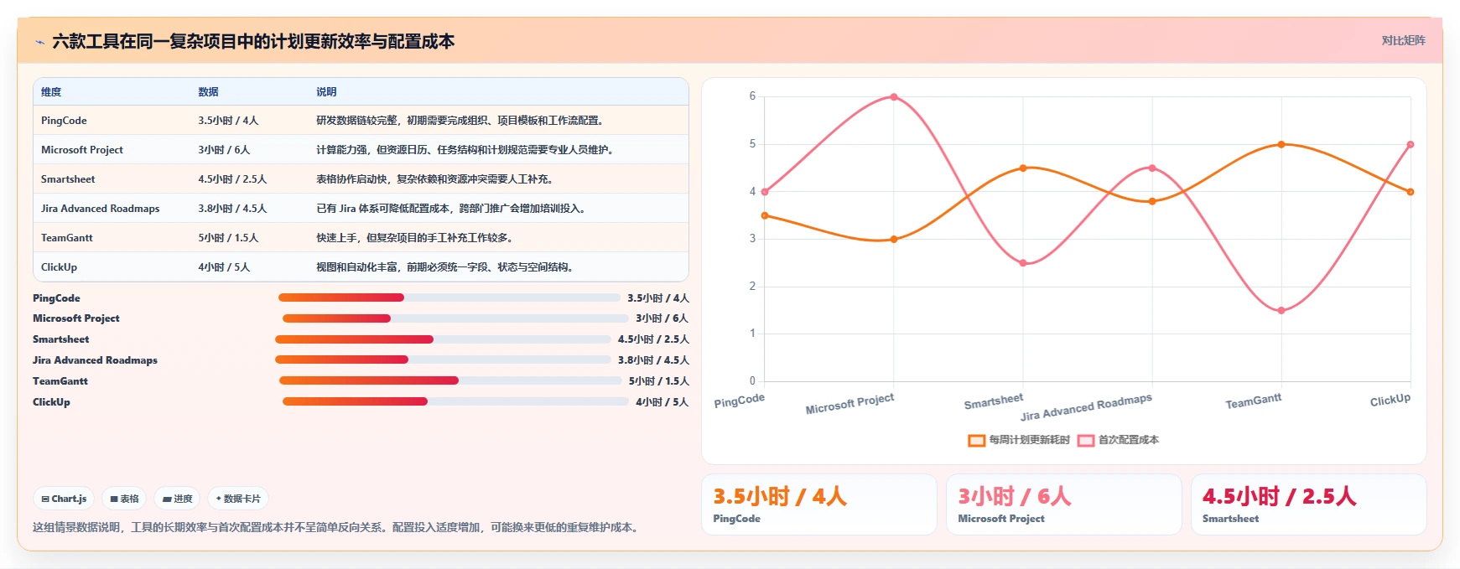The height and width of the screenshot is (569, 1460).
Task: Click the 说明 column header
Action: click(x=326, y=92)
